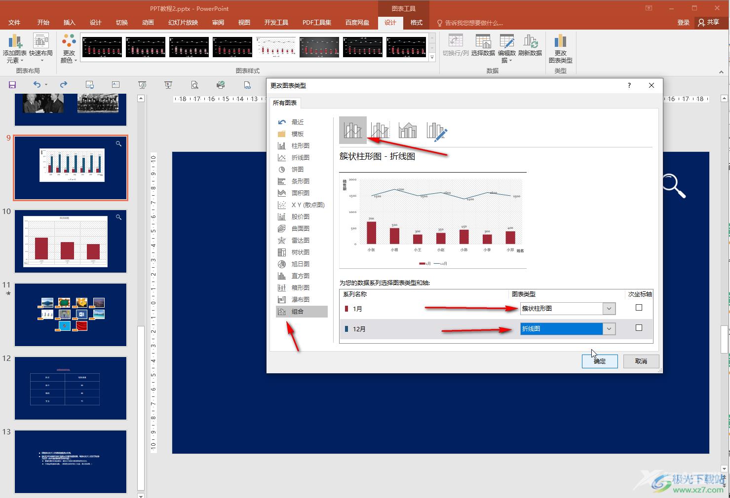Click the 共享 Share button
Viewport: 730px width, 498px height.
[x=709, y=22]
